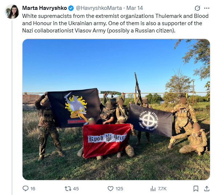Click the 45 reposts count
The width and height of the screenshot is (215, 195).
click(x=76, y=188)
